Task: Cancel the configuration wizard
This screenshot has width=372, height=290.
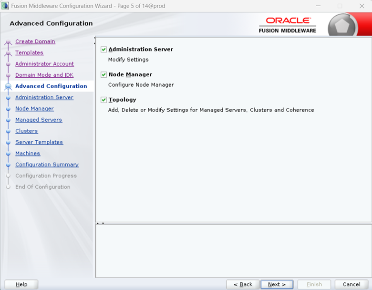Action: (351, 284)
